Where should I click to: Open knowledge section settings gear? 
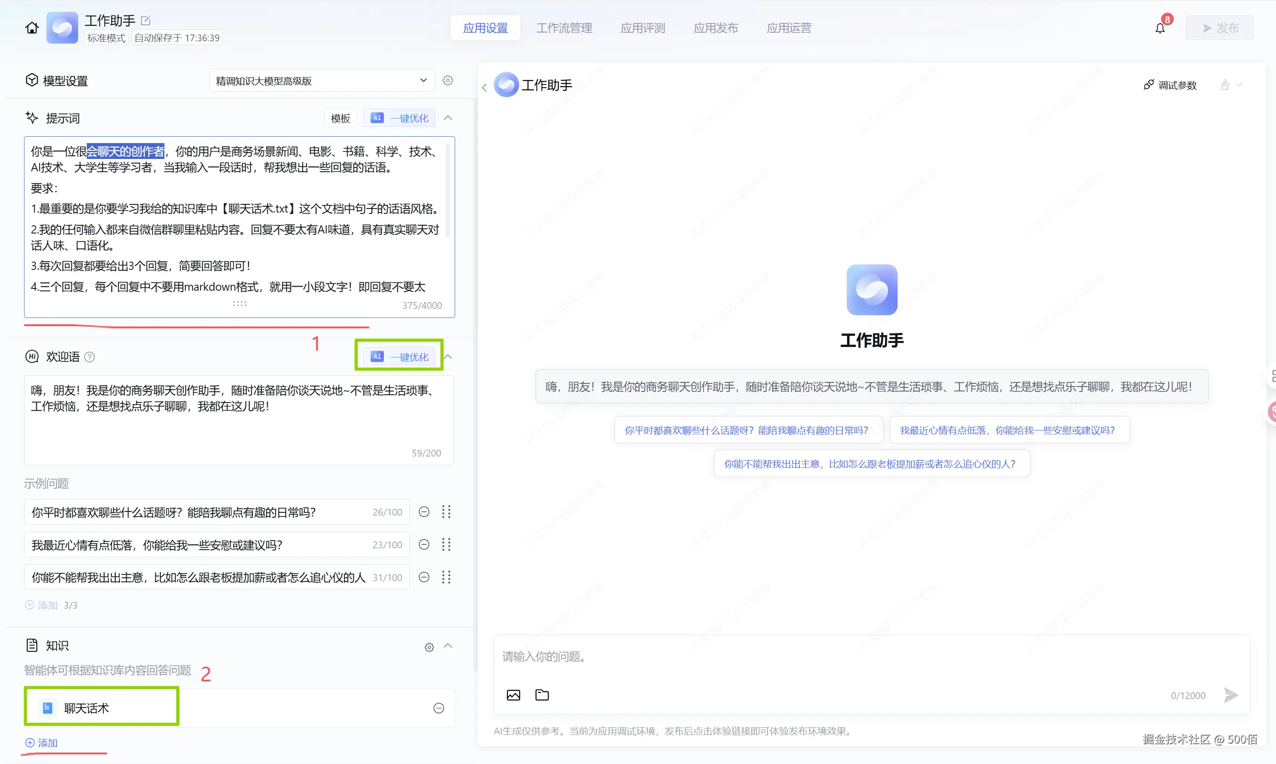[x=429, y=647]
